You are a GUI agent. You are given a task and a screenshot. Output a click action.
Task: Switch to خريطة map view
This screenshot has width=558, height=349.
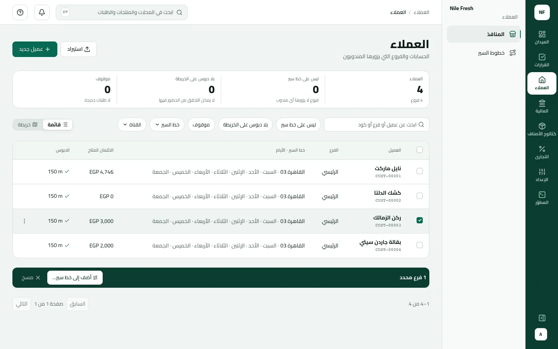click(28, 124)
